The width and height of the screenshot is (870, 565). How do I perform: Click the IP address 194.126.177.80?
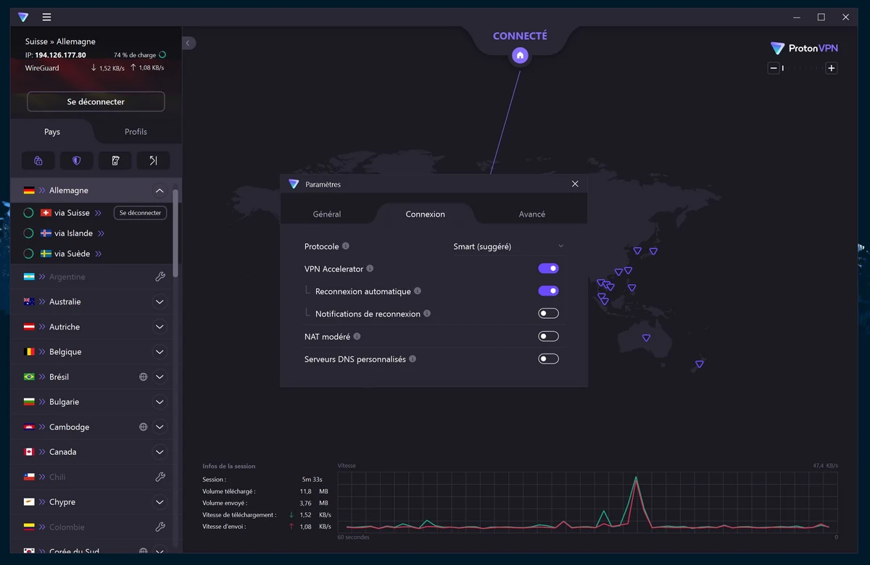click(60, 55)
